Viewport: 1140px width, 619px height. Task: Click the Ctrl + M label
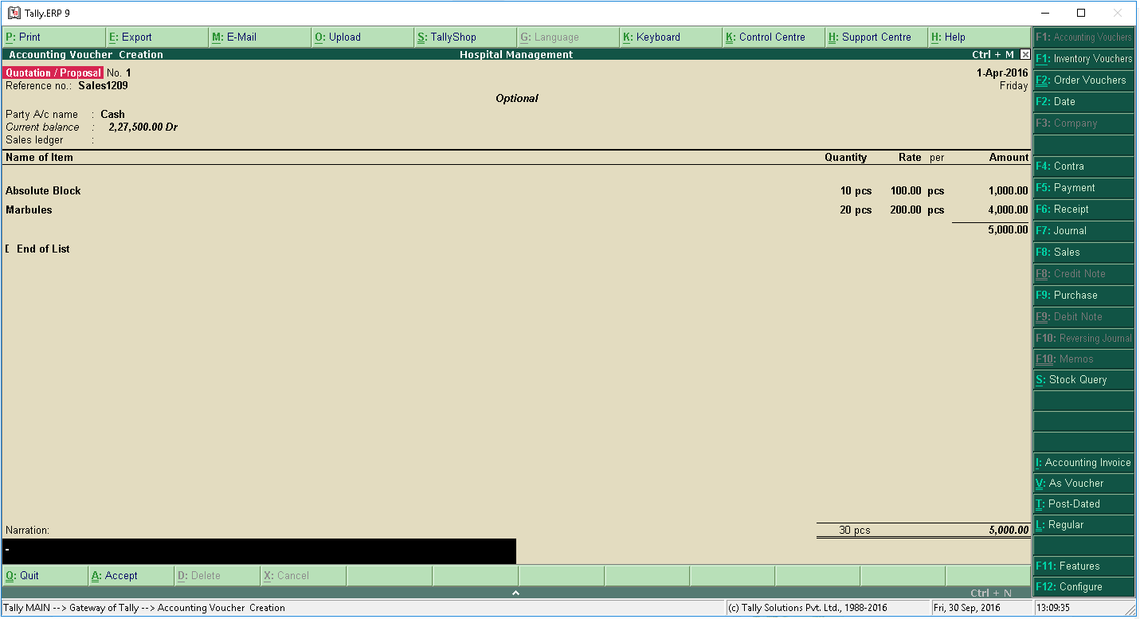[993, 55]
